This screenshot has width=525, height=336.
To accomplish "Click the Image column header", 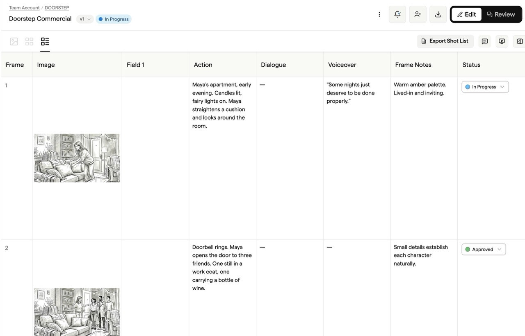I will [77, 65].
